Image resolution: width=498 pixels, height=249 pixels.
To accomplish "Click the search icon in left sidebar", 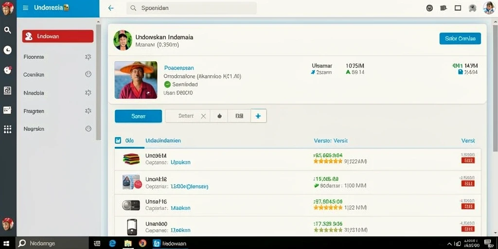I will 8,31.
